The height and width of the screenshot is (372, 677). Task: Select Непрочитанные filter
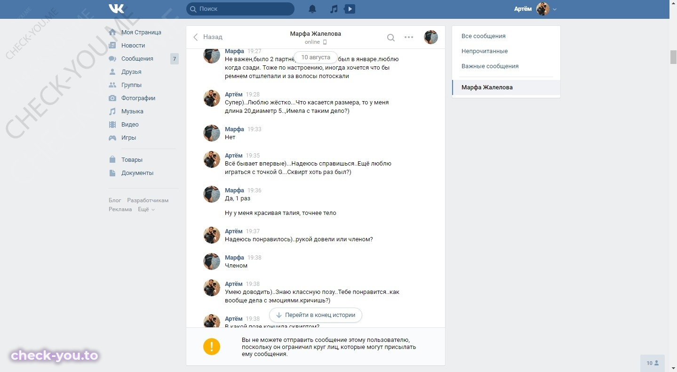coord(485,51)
